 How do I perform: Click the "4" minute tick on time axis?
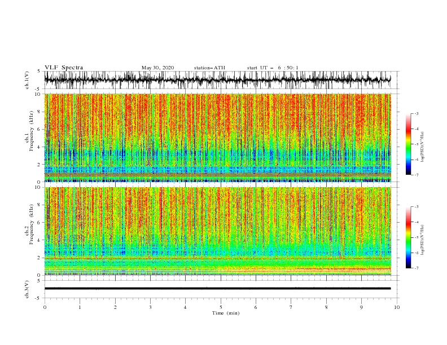tap(185, 307)
